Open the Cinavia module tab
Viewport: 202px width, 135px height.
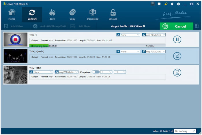[113, 14]
